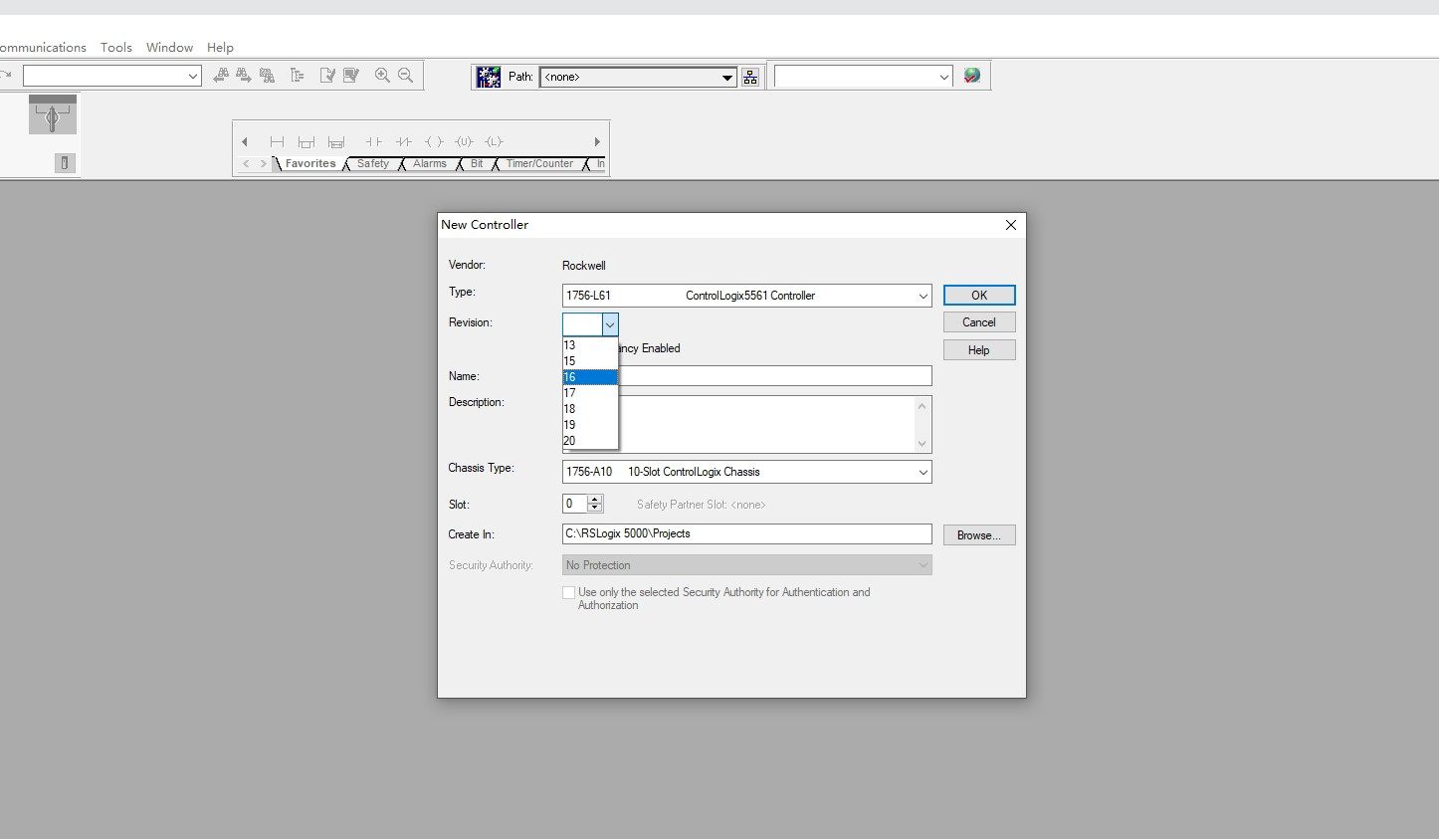1439x839 pixels.
Task: Select the output latch (L) coil
Action: (x=494, y=141)
